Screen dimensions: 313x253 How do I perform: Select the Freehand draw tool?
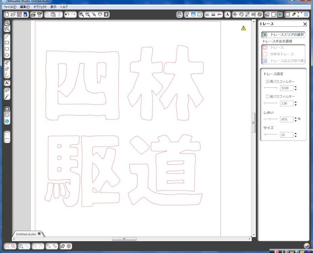point(7,75)
